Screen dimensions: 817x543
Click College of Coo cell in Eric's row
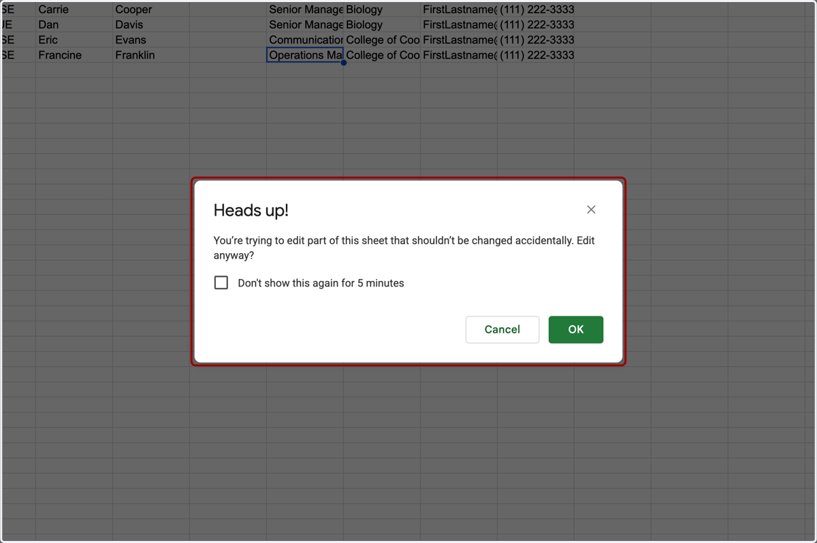click(x=382, y=39)
